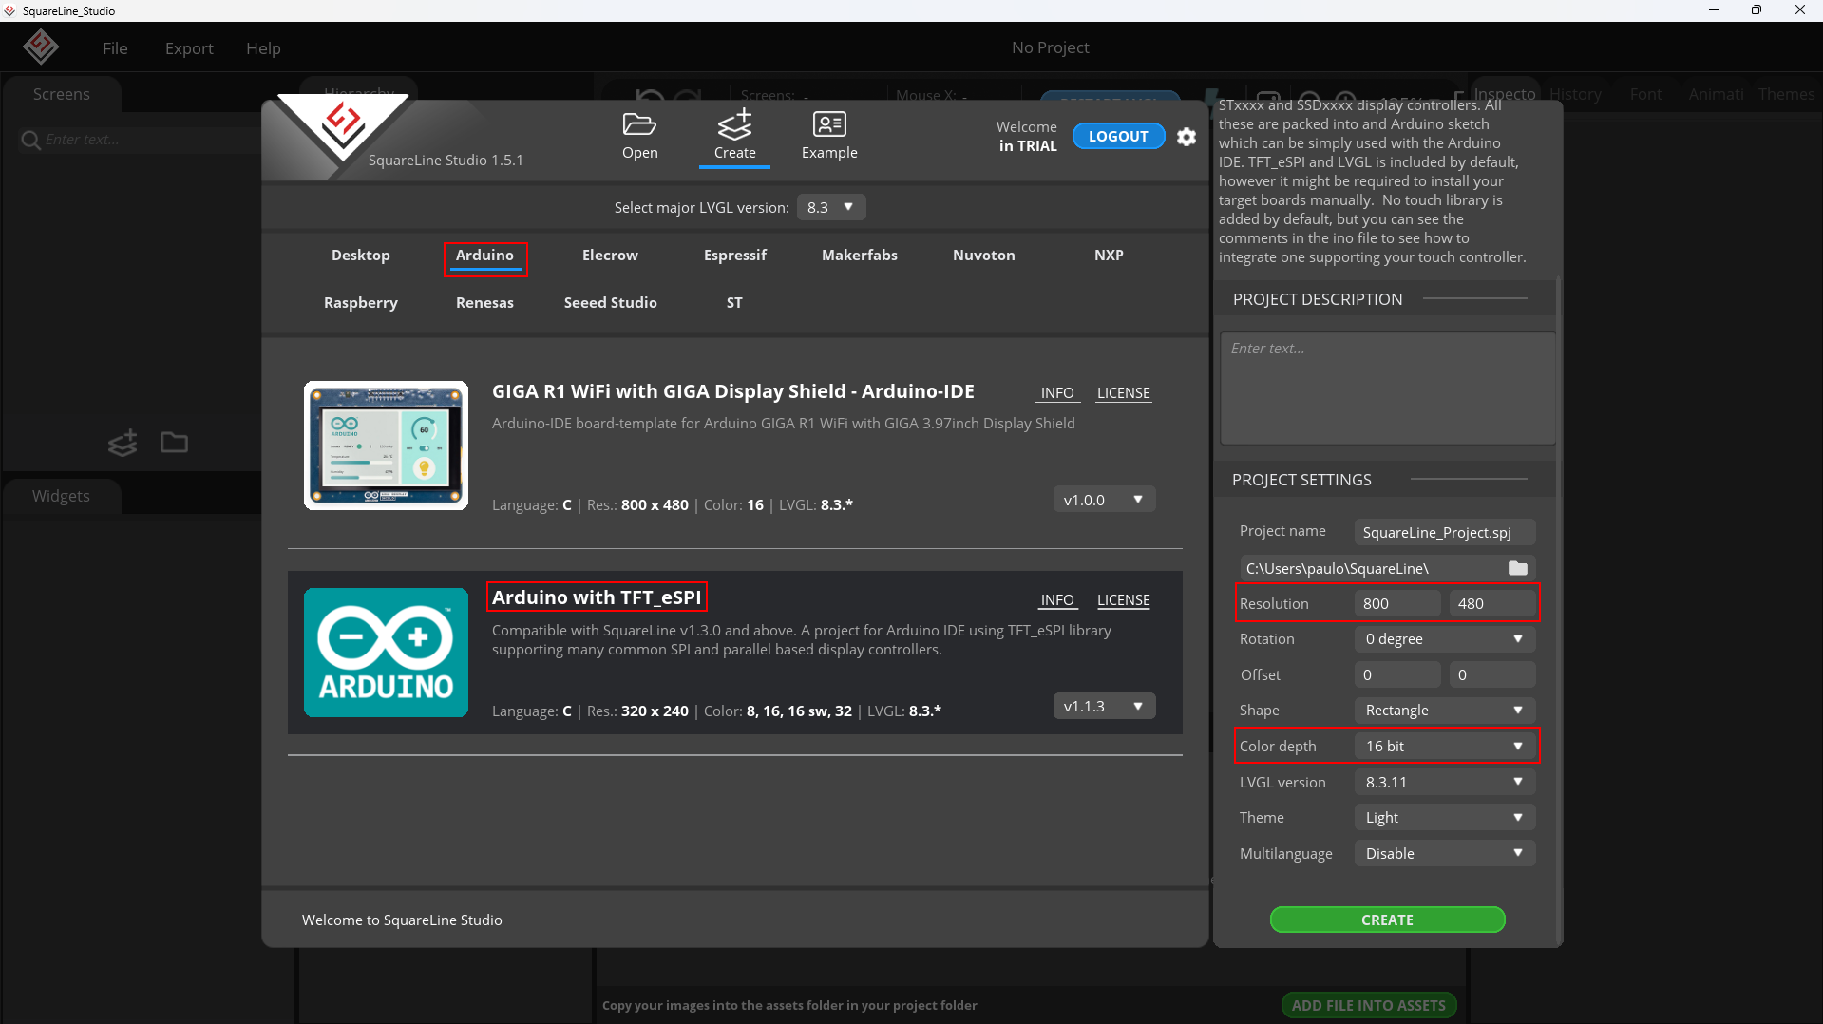The width and height of the screenshot is (1823, 1024).
Task: Switch to the Font tab
Action: 1645,94
